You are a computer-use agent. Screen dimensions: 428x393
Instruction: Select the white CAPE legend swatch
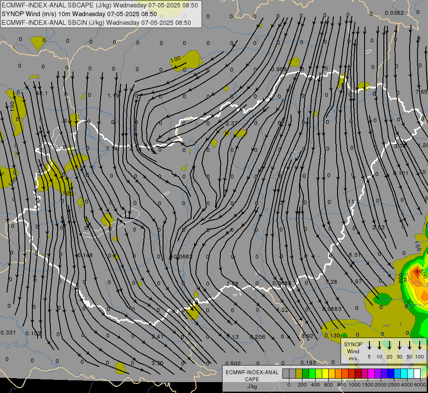click(x=417, y=374)
